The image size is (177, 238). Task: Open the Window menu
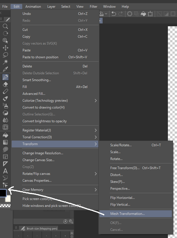pyautogui.click(x=109, y=7)
